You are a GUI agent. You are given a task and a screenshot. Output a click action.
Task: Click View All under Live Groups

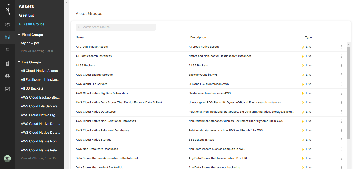(39, 158)
